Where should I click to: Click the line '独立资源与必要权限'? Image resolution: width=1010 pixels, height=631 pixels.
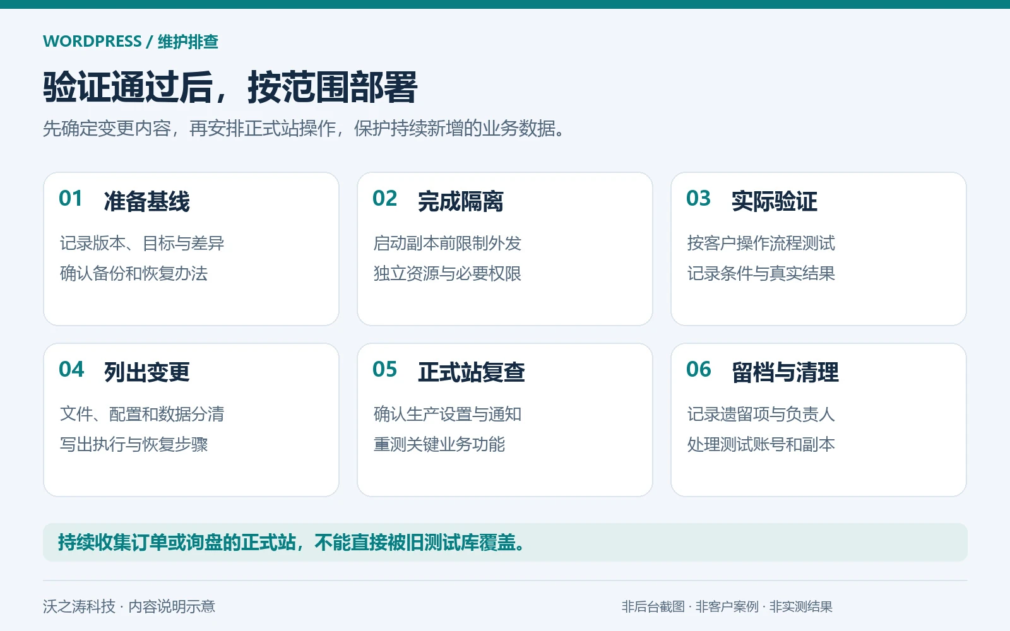(448, 274)
